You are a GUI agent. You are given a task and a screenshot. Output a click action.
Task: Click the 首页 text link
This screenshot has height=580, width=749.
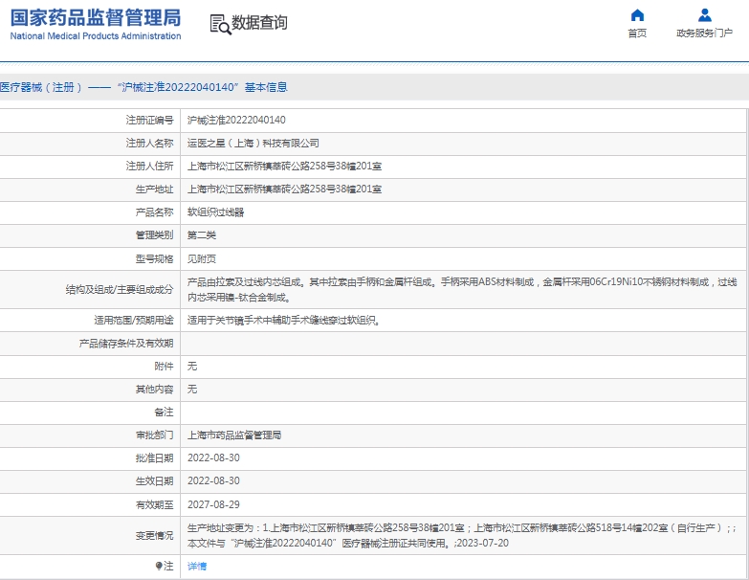coord(637,33)
